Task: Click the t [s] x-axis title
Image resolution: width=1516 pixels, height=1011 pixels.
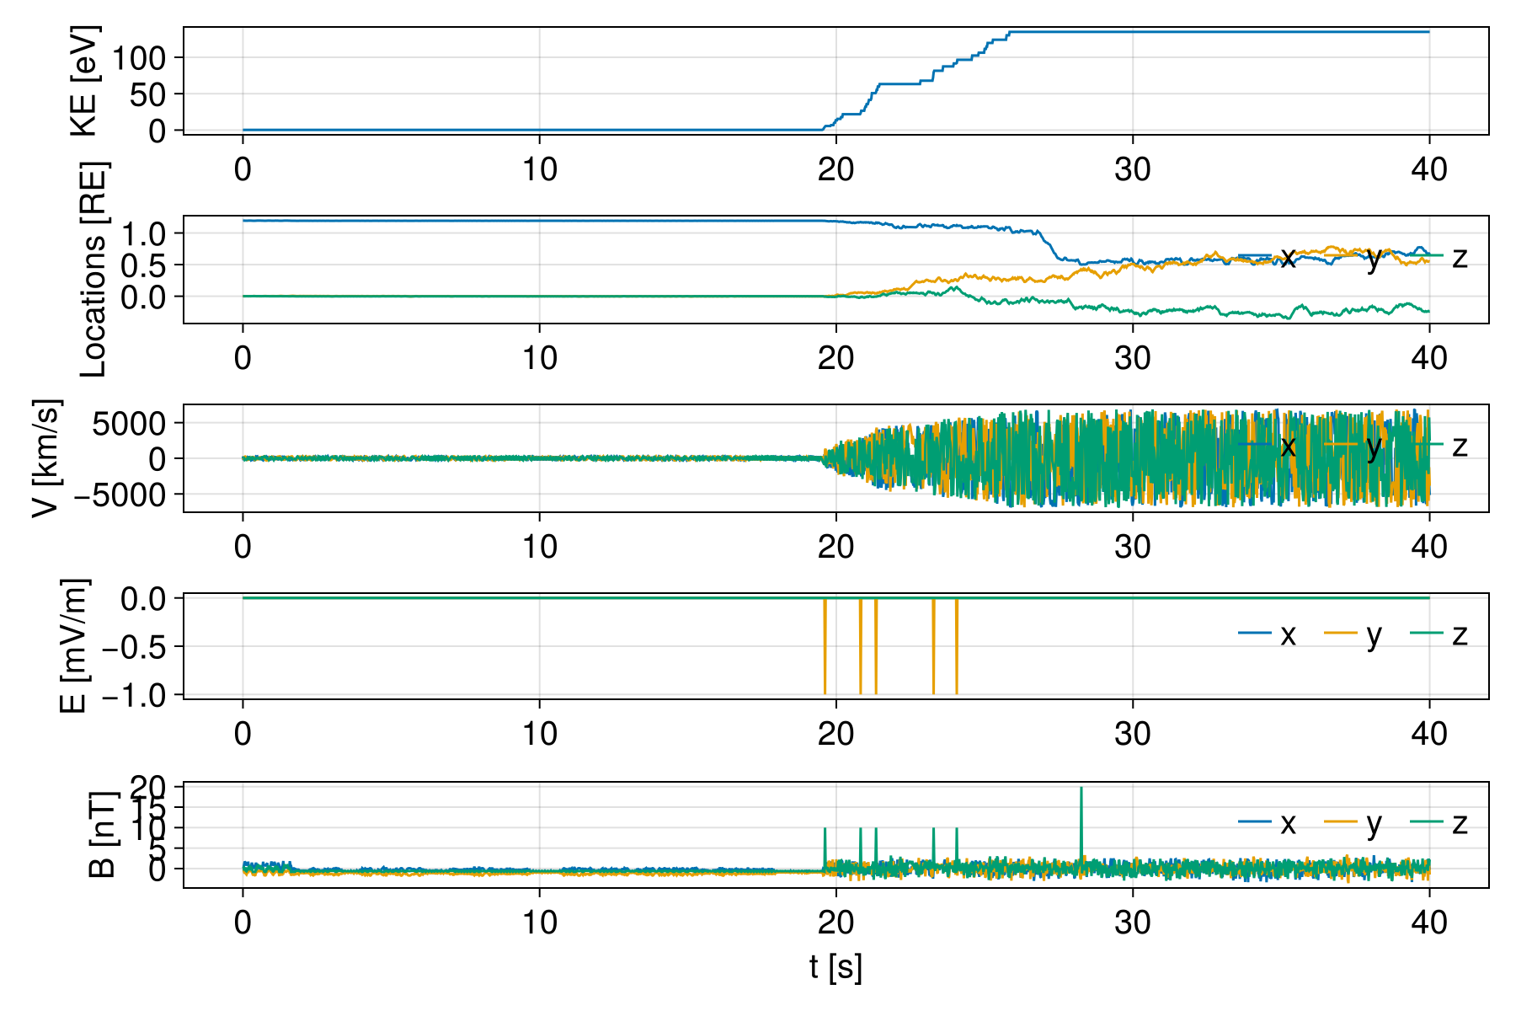Action: pos(835,967)
